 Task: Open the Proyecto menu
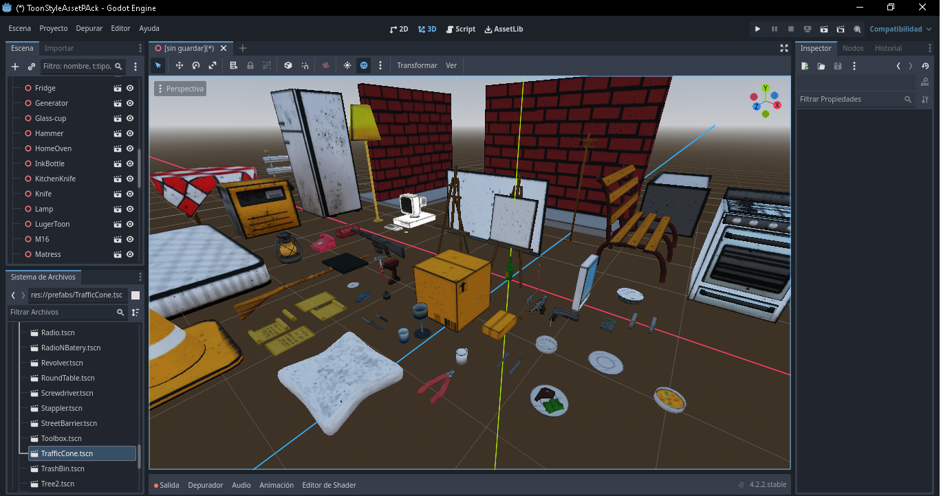54,28
